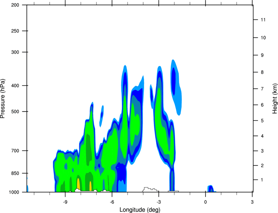Click the 'Longitude (deg)' axis title

tap(140, 210)
